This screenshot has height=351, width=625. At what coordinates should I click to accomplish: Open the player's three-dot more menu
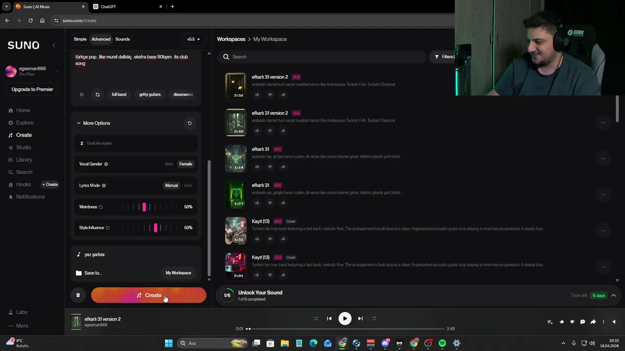click(x=603, y=322)
